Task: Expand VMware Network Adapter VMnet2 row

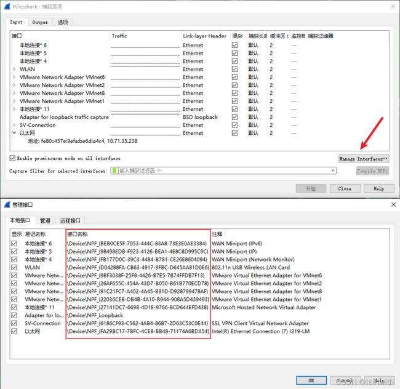Action: pos(14,85)
